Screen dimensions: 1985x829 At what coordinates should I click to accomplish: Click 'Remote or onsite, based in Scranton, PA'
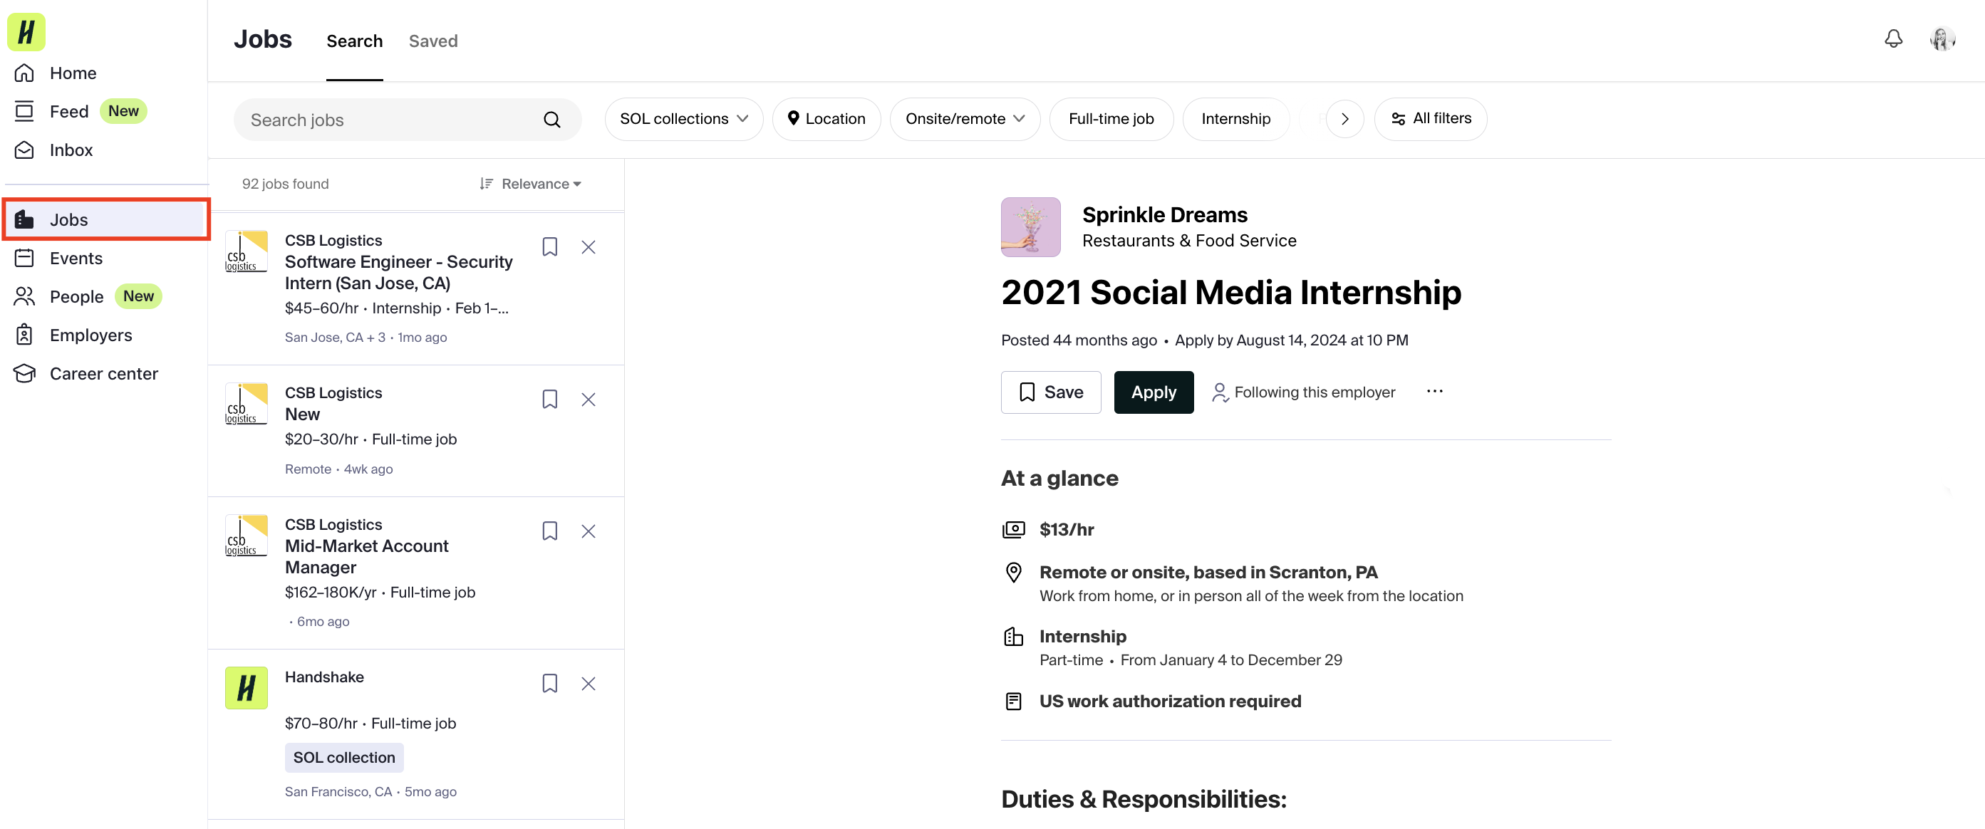pos(1208,573)
